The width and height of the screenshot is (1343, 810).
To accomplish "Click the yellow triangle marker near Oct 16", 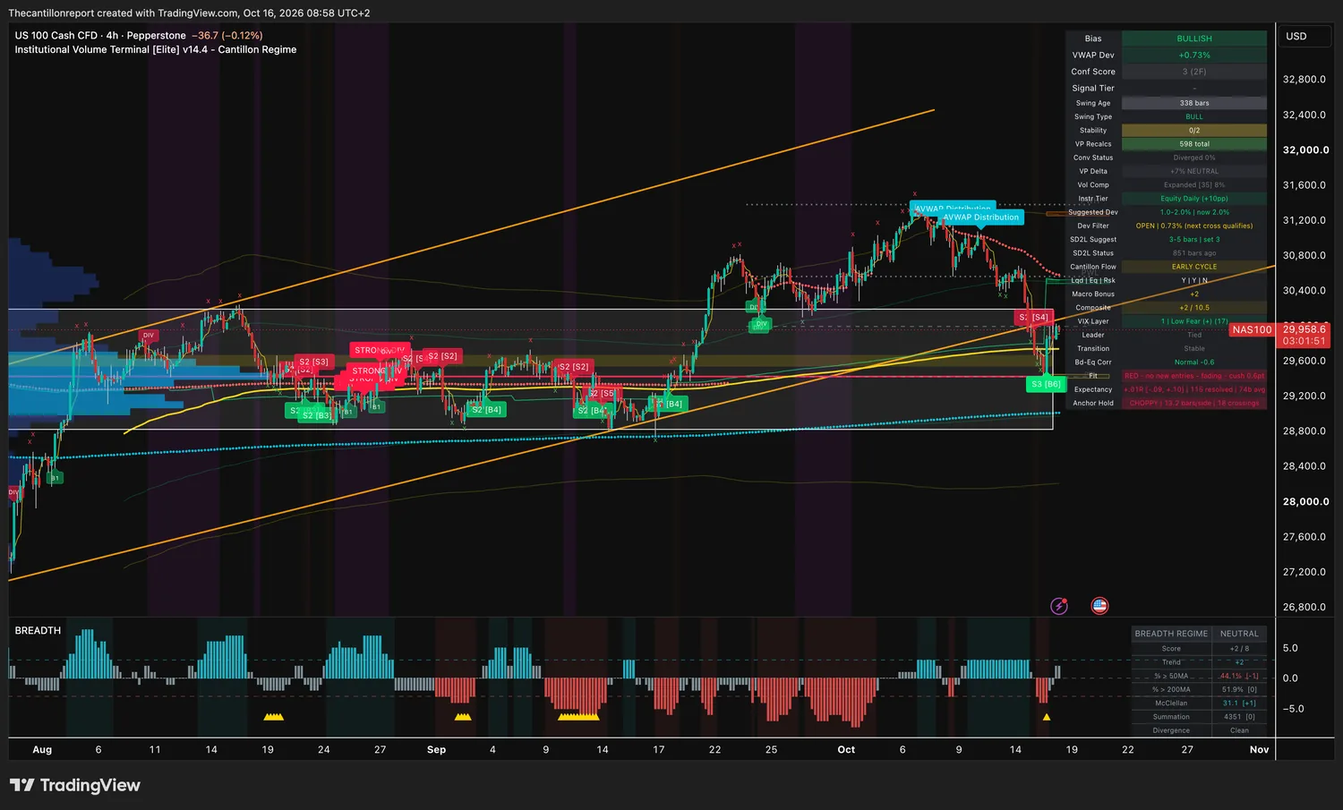I will (x=1046, y=717).
